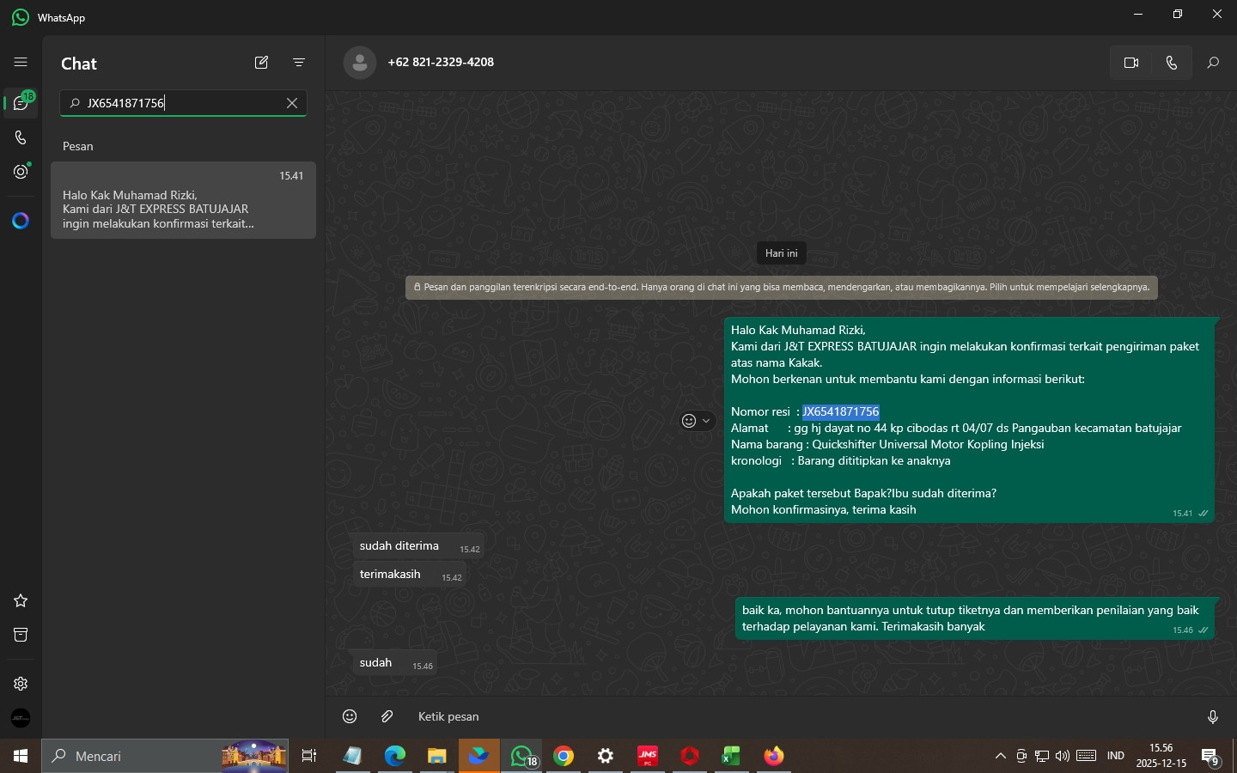
Task: Attach a file with paperclip icon
Action: (x=387, y=716)
